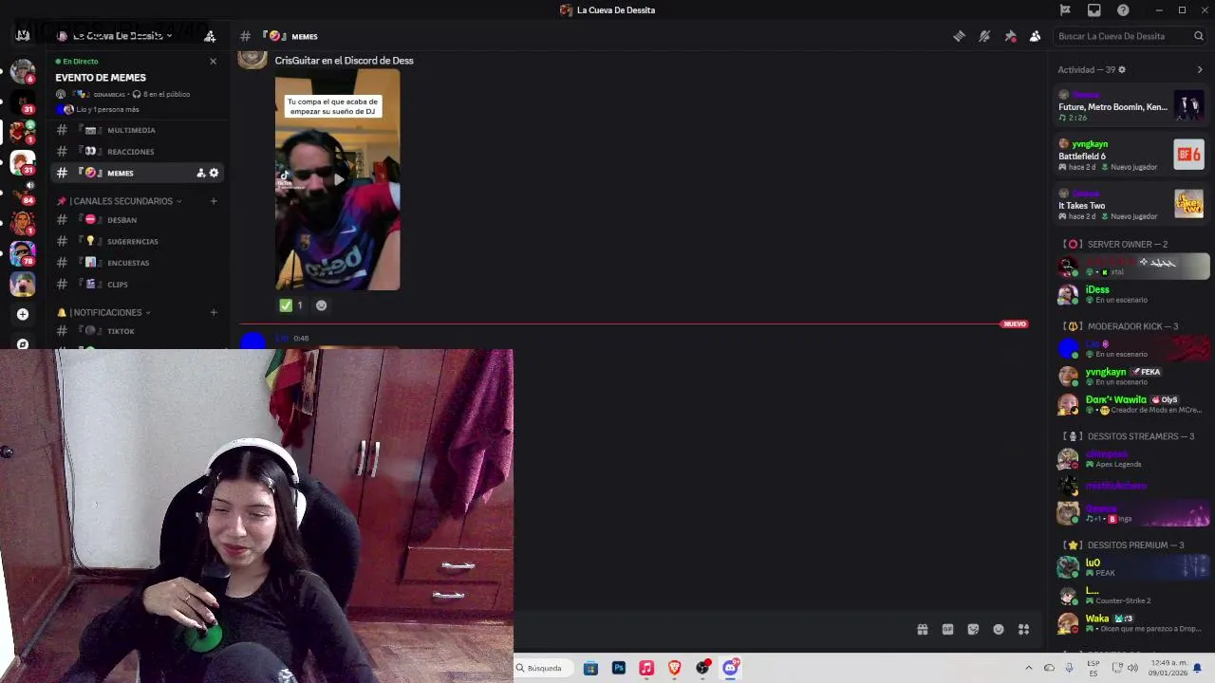Open Battlefield 6 activity card

point(1131,155)
